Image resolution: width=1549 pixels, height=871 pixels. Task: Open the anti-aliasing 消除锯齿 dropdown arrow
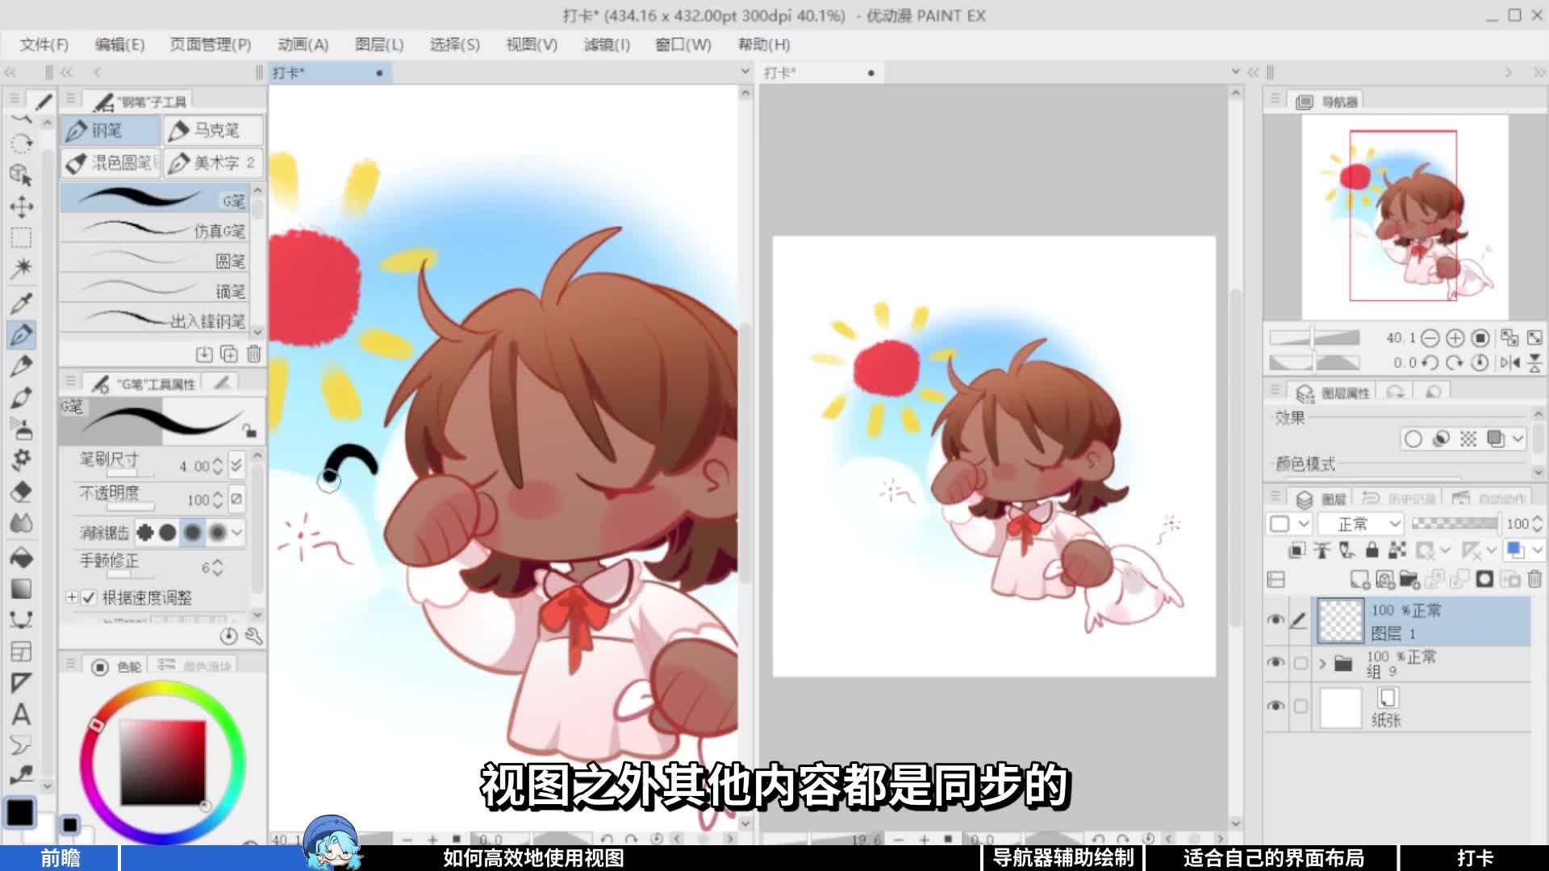pyautogui.click(x=237, y=532)
